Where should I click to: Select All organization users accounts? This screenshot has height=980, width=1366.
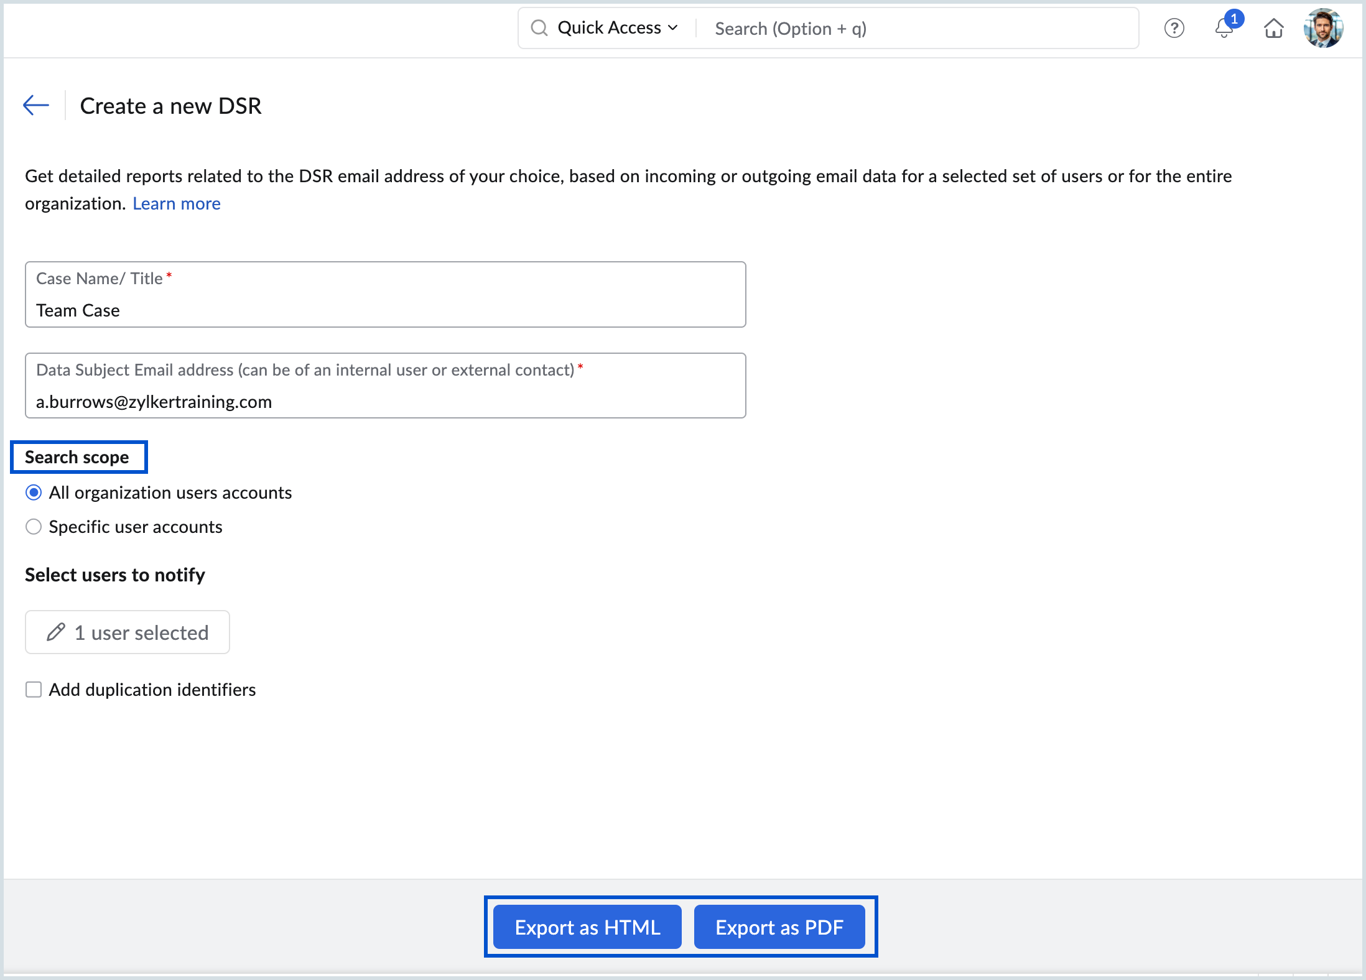(34, 492)
